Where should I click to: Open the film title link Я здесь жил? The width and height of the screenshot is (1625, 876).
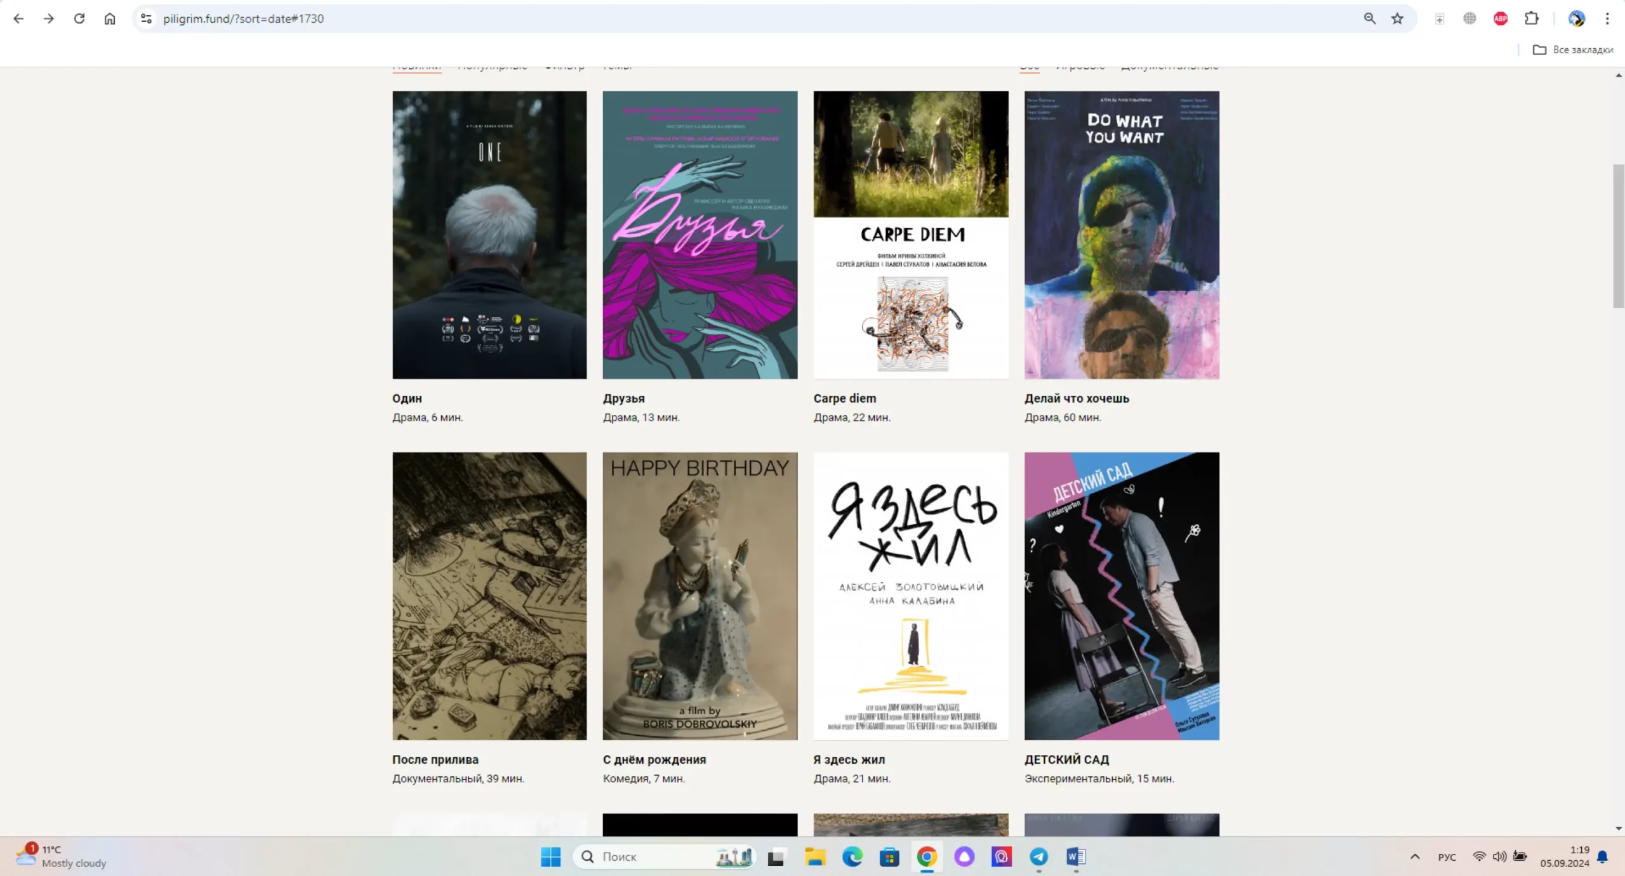pos(849,759)
